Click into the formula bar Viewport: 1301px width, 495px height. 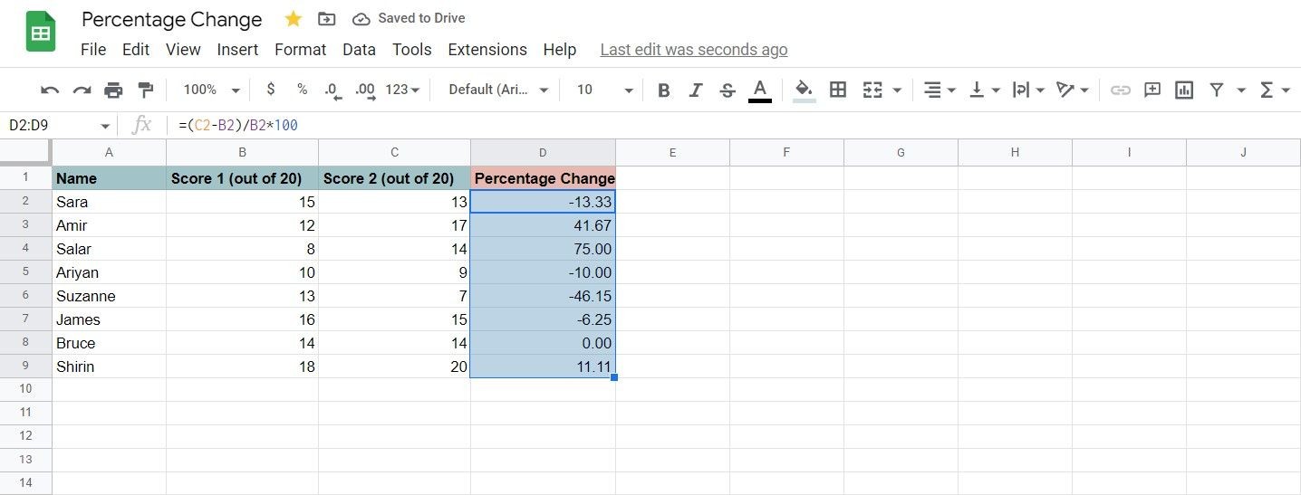pyautogui.click(x=734, y=126)
